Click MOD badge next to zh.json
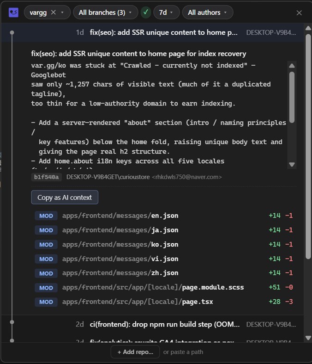 [46, 273]
